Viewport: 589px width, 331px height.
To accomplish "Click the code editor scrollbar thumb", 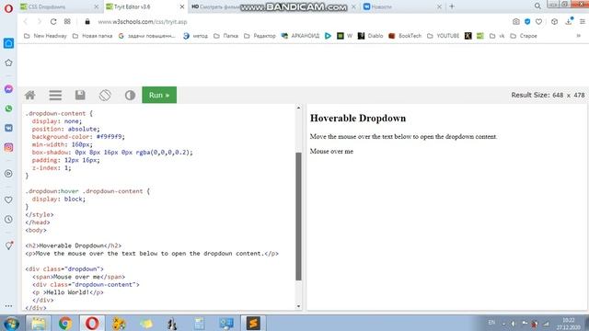I will (x=298, y=217).
